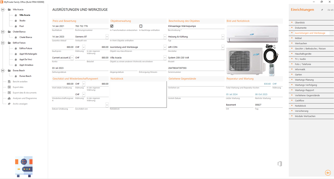Click the house icon next to Studio
Image resolution: width=334 pixels, height=179 pixels.
pyautogui.click(x=16, y=21)
